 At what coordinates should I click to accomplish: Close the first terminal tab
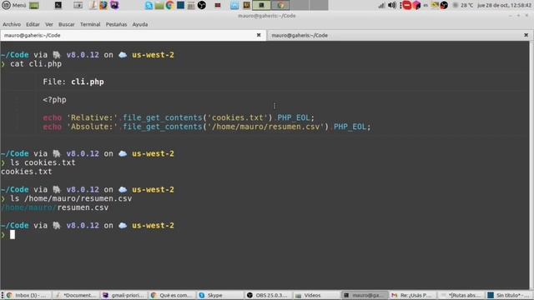tap(259, 35)
